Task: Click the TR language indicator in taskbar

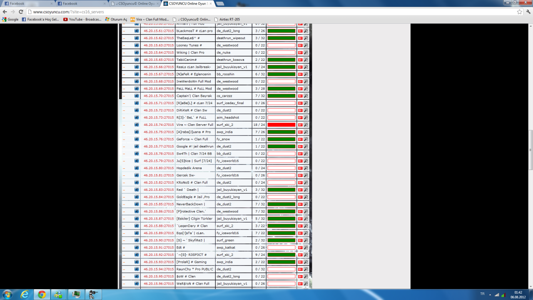Action: pos(482,294)
